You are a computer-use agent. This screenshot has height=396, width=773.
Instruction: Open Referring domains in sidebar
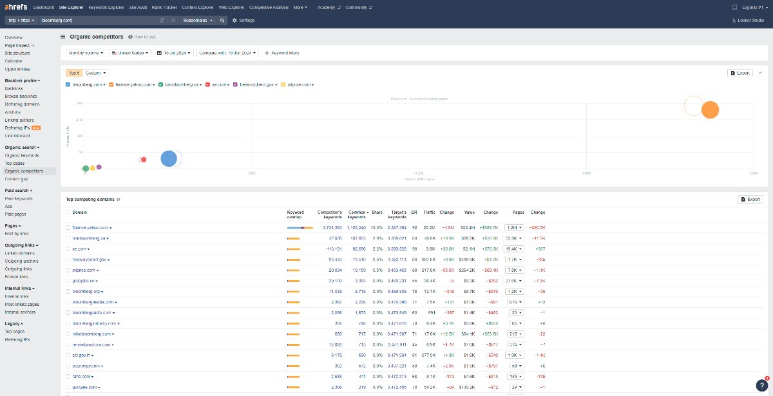pyautogui.click(x=22, y=104)
